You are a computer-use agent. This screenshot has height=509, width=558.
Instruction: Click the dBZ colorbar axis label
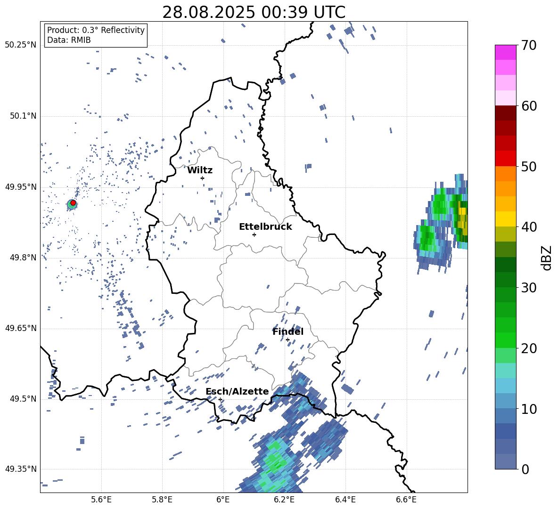coord(547,258)
